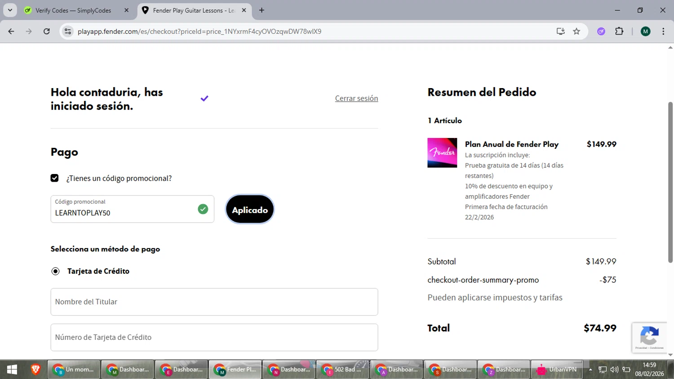
Task: Click the Plan Anual de Fender Play title
Action: tap(512, 144)
